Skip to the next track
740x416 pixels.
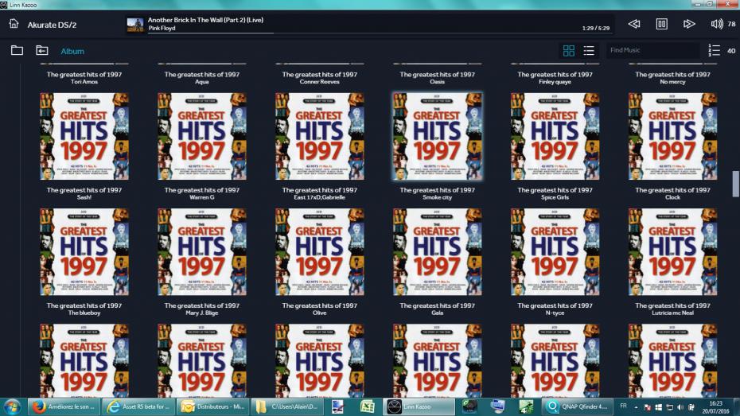coord(689,24)
